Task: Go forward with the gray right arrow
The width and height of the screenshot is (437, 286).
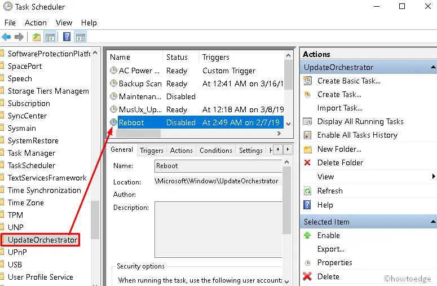Action: pyautogui.click(x=19, y=37)
